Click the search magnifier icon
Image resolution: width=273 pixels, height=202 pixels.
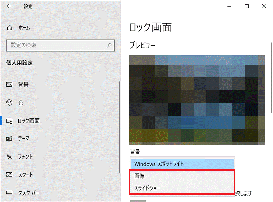click(x=109, y=45)
